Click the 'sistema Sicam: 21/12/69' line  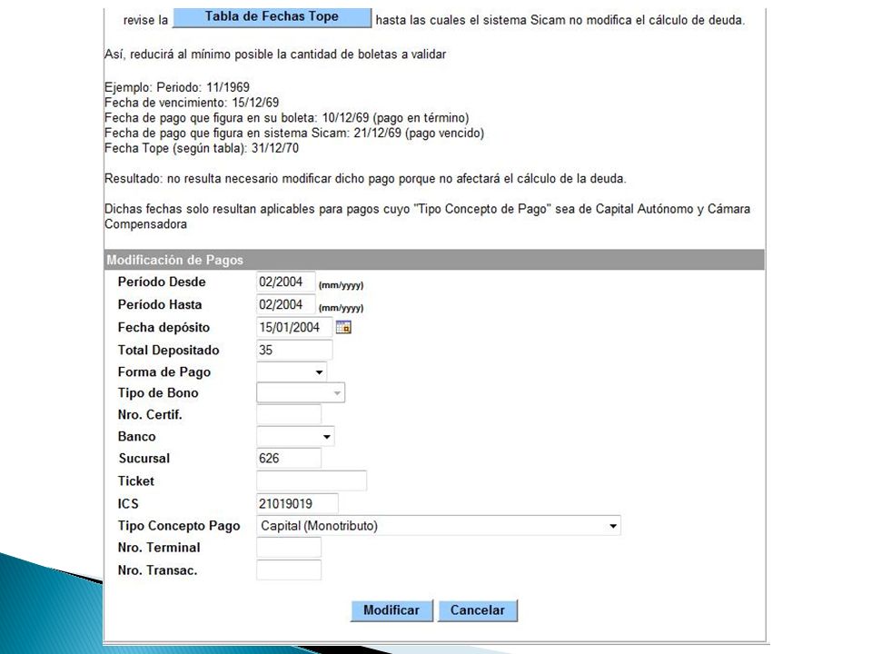click(294, 133)
